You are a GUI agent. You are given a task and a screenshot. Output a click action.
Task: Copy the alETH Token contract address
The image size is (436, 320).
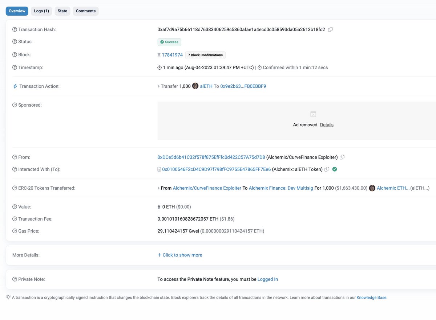(x=327, y=169)
